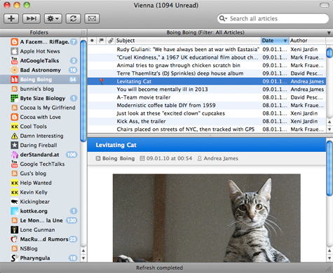This screenshot has height=273, width=333.
Task: Open Lone Gunman feed icon
Action: coord(15,230)
